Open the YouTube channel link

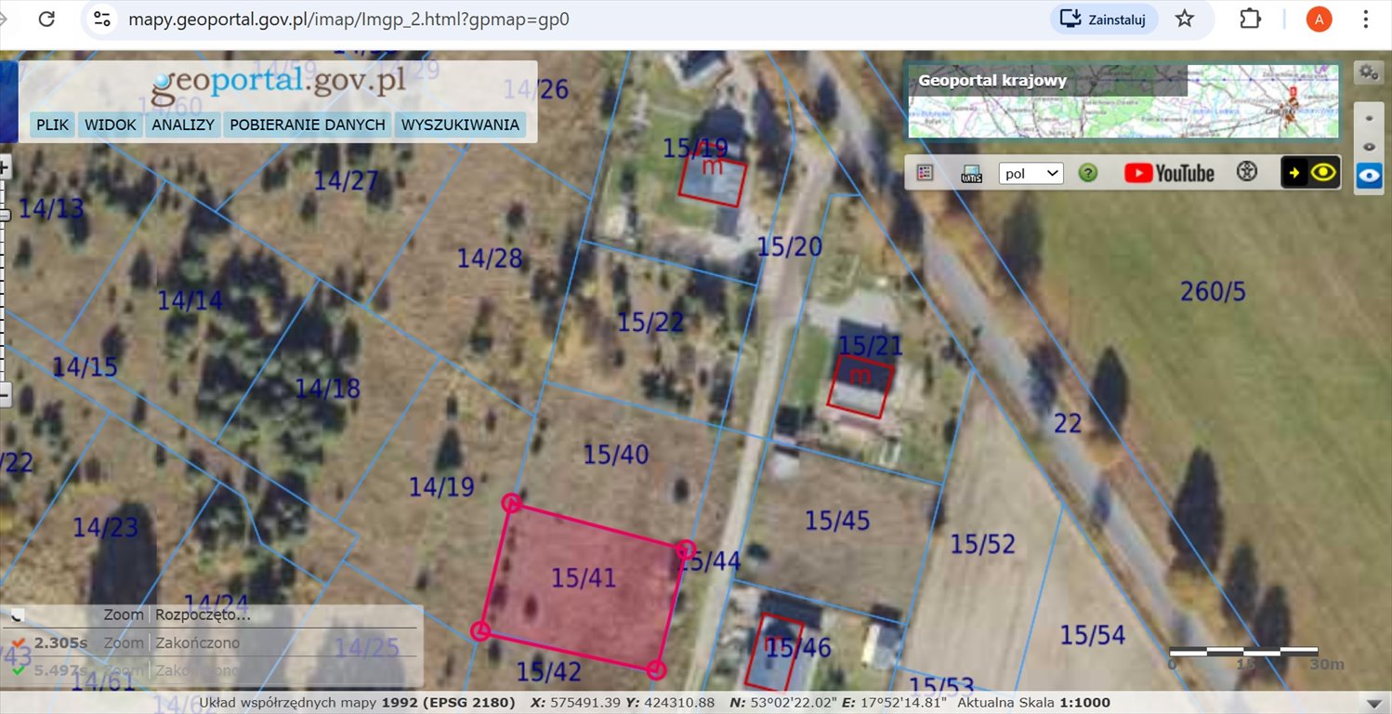point(1169,173)
